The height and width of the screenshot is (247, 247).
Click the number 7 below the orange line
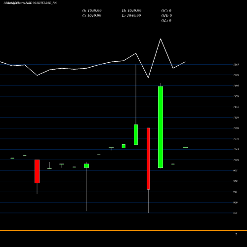(236, 234)
